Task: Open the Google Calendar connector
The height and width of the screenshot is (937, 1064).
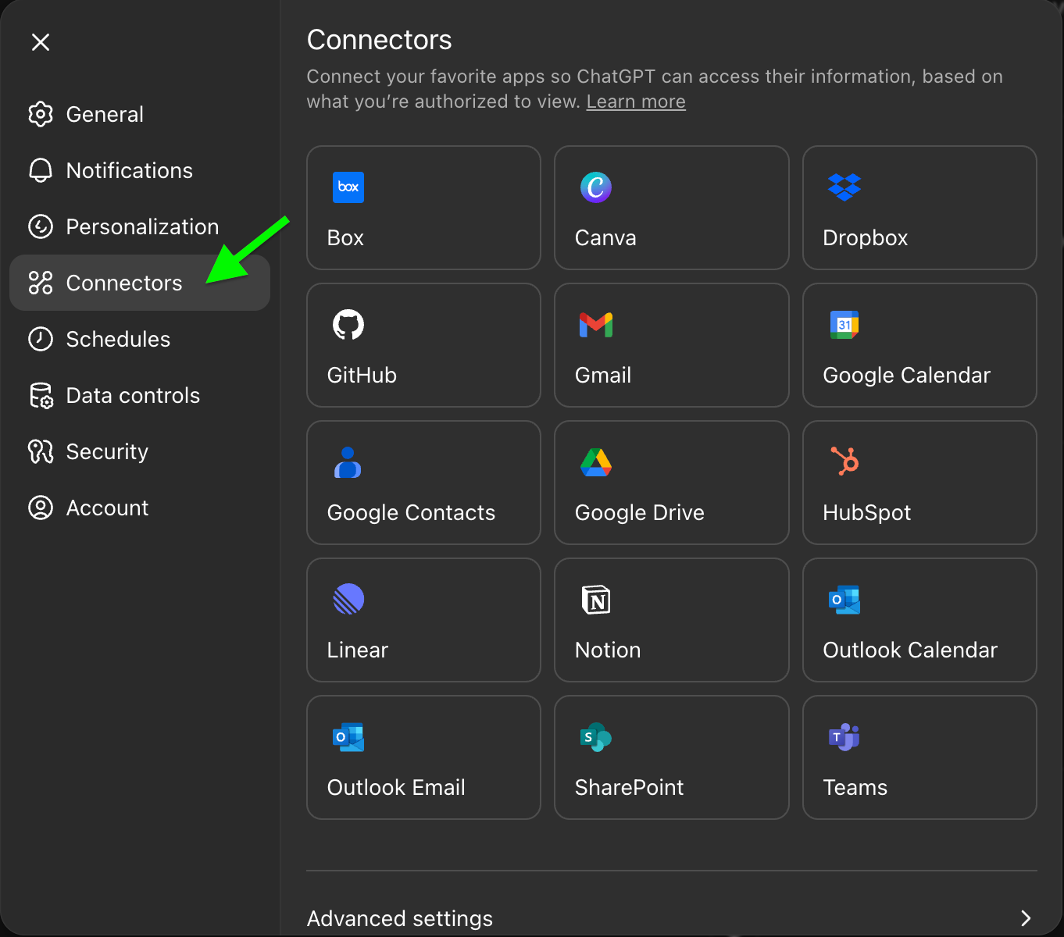Action: pos(919,345)
